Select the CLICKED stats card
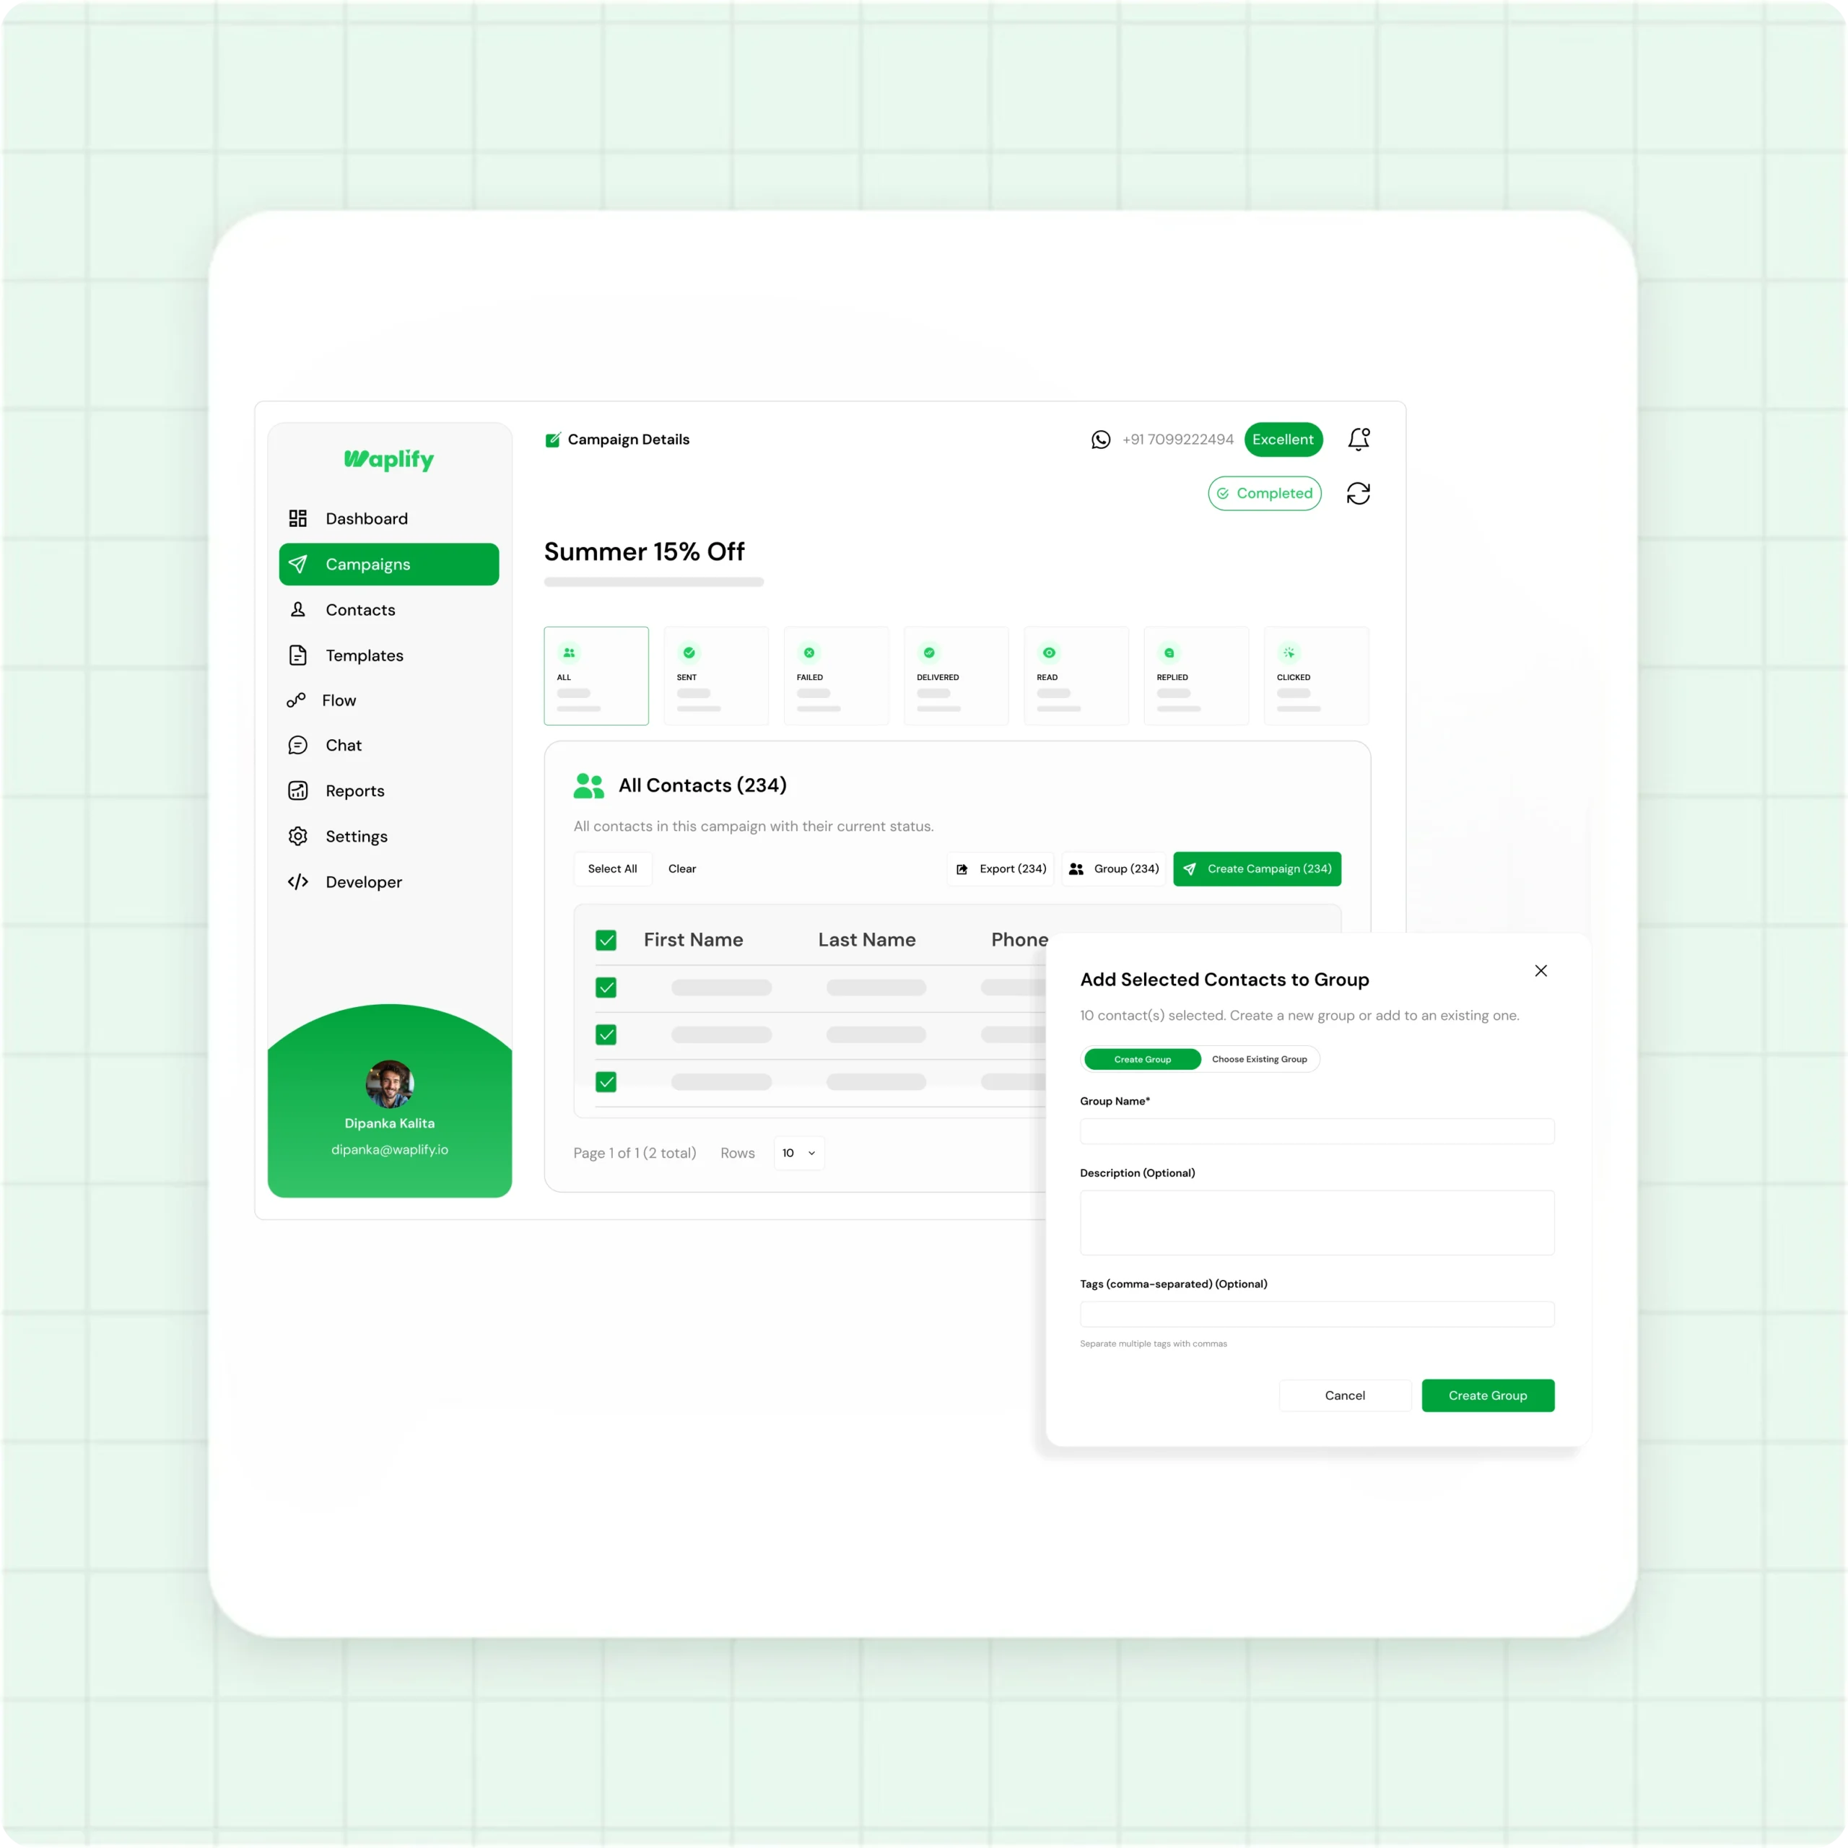Image resolution: width=1848 pixels, height=1848 pixels. [x=1316, y=675]
